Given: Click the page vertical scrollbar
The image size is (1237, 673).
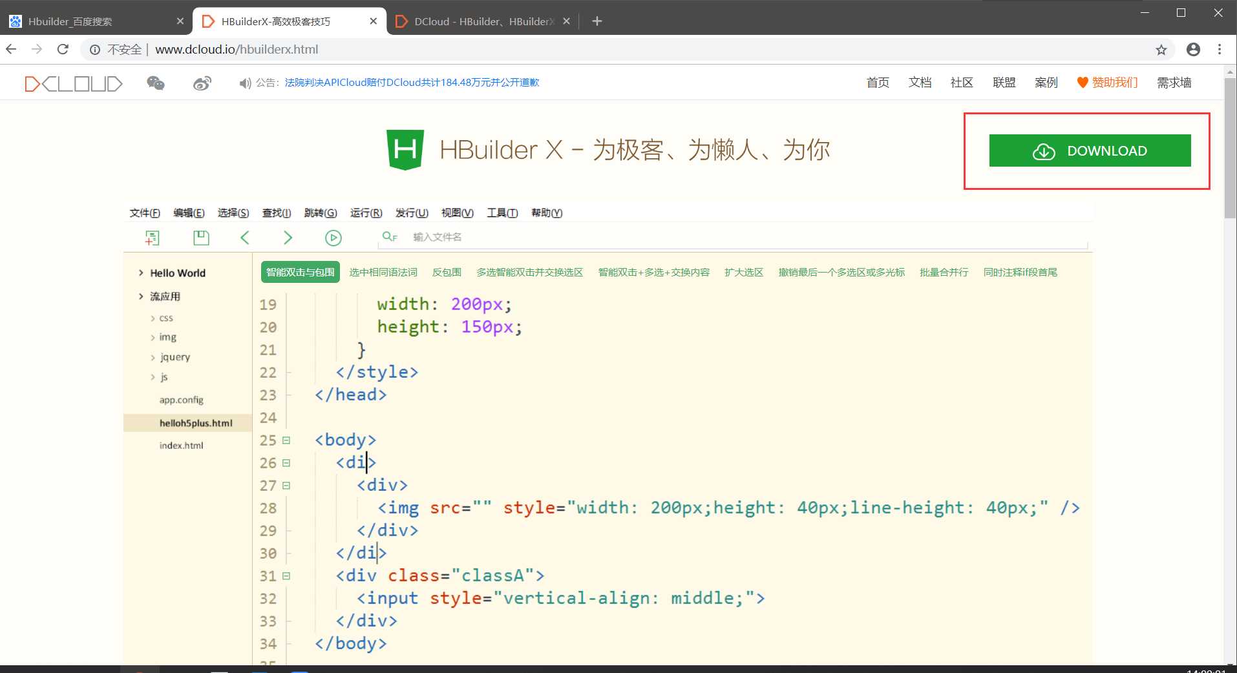Looking at the screenshot, I should (x=1231, y=149).
